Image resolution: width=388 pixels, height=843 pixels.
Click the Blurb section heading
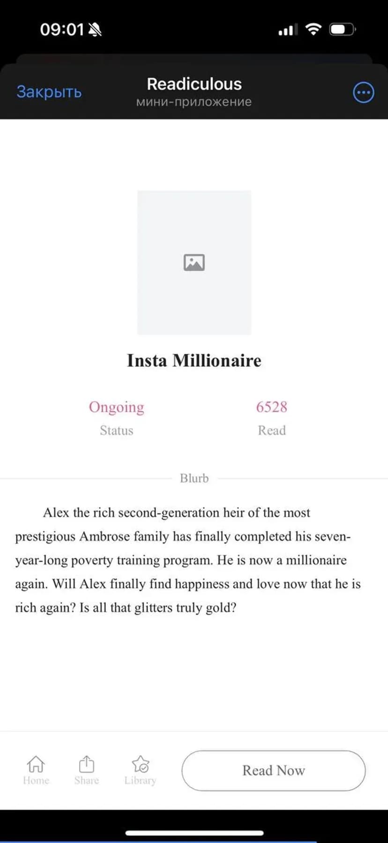click(194, 478)
